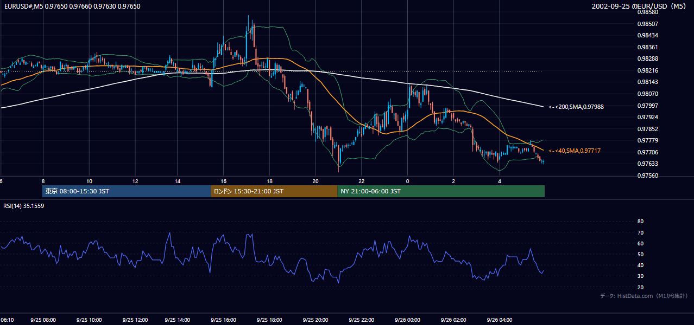
Task: Click price axis label 0.97924
Action: (648, 117)
